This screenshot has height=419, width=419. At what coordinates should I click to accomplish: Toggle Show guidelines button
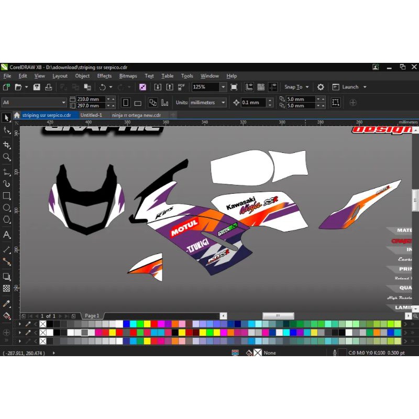pyautogui.click(x=273, y=87)
